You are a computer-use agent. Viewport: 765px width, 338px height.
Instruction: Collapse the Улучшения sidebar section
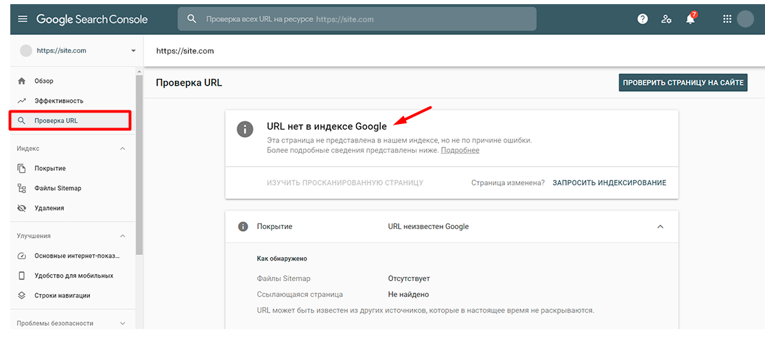[x=123, y=236]
